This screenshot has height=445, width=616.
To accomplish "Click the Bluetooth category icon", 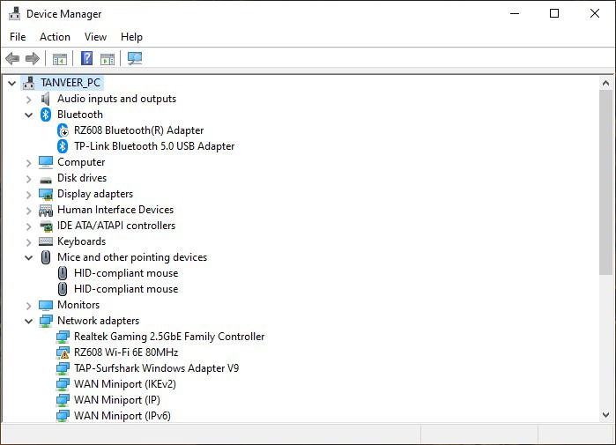I will pyautogui.click(x=46, y=115).
